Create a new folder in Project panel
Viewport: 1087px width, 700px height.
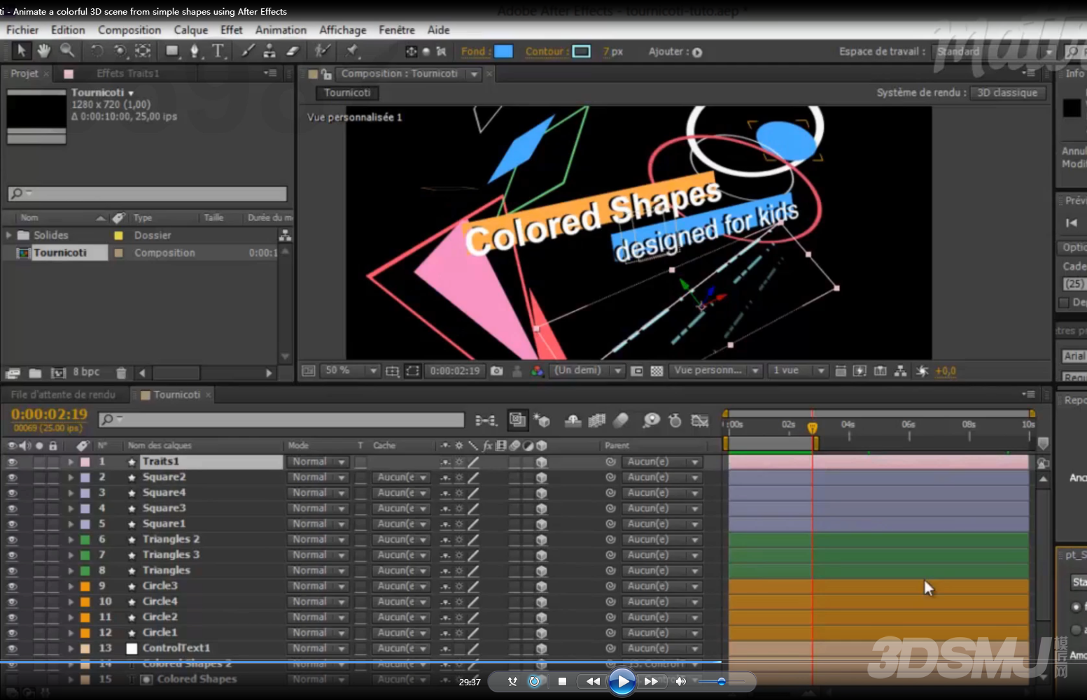35,373
